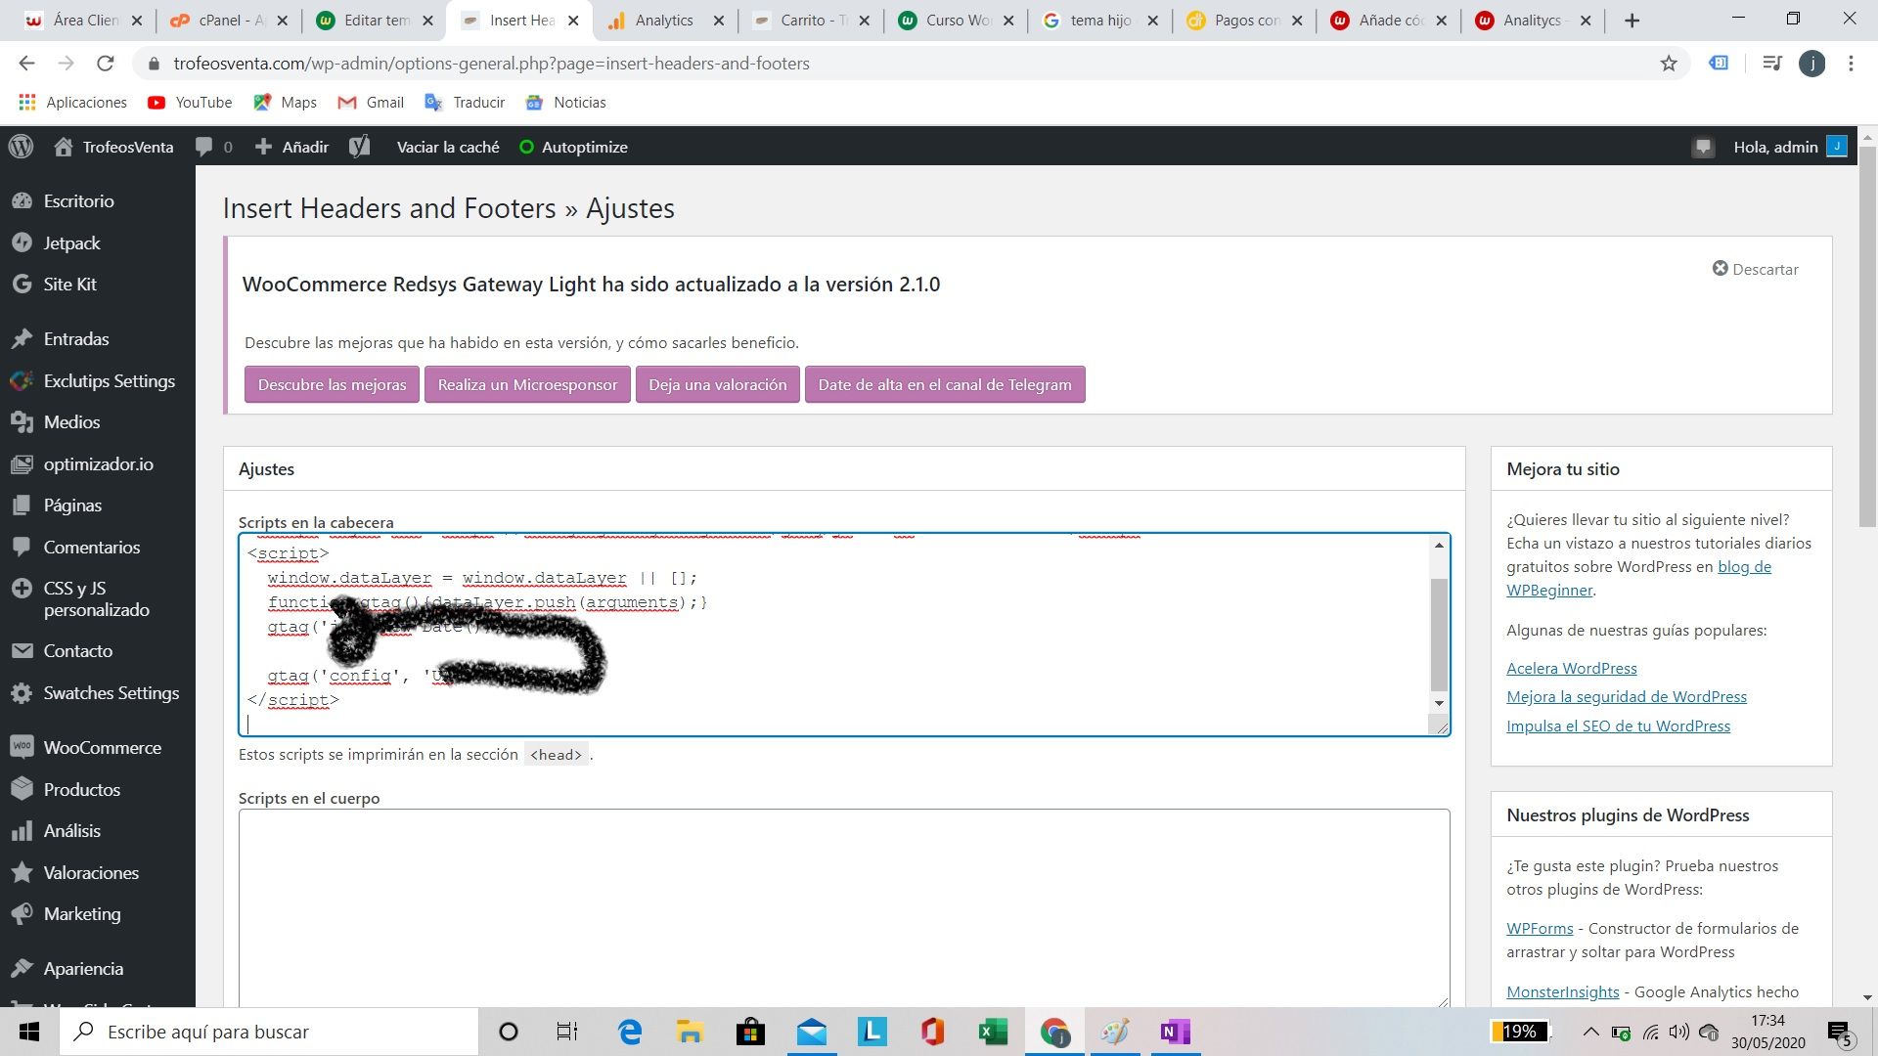Open OneNote from the taskbar
The height and width of the screenshot is (1056, 1878).
click(x=1175, y=1032)
